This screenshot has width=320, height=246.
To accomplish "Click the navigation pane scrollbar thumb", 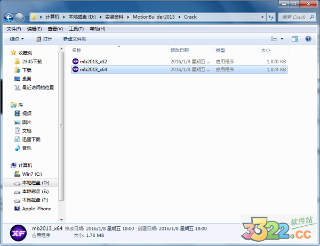I will point(61,126).
